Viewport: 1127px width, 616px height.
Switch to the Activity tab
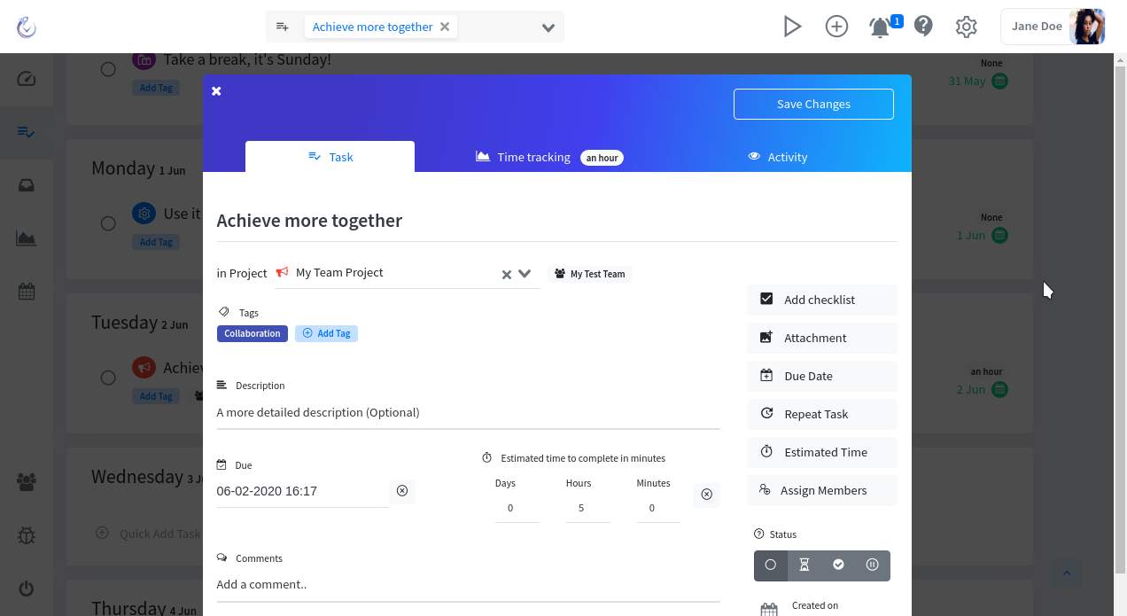778,157
